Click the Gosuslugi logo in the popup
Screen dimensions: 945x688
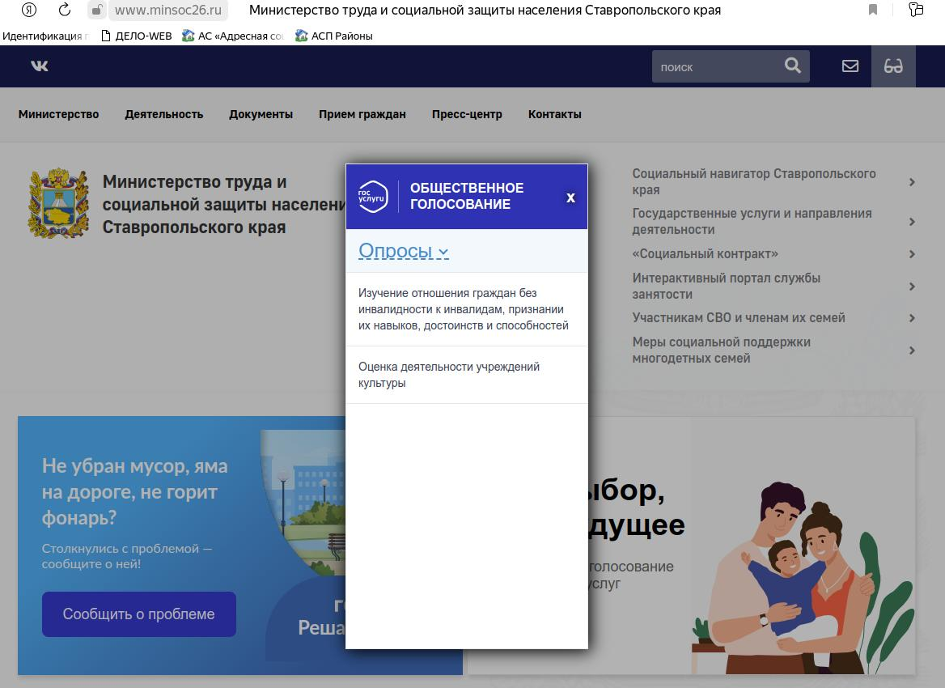[x=373, y=197]
